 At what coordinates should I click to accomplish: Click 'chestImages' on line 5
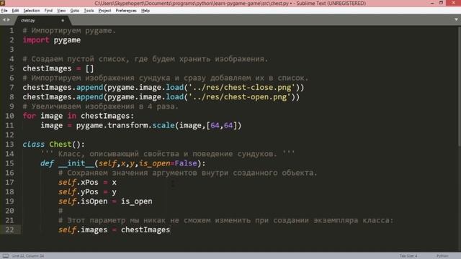point(47,69)
